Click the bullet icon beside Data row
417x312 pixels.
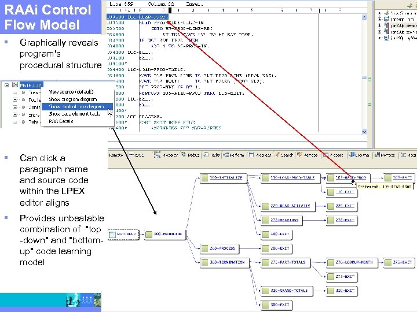click(23, 122)
